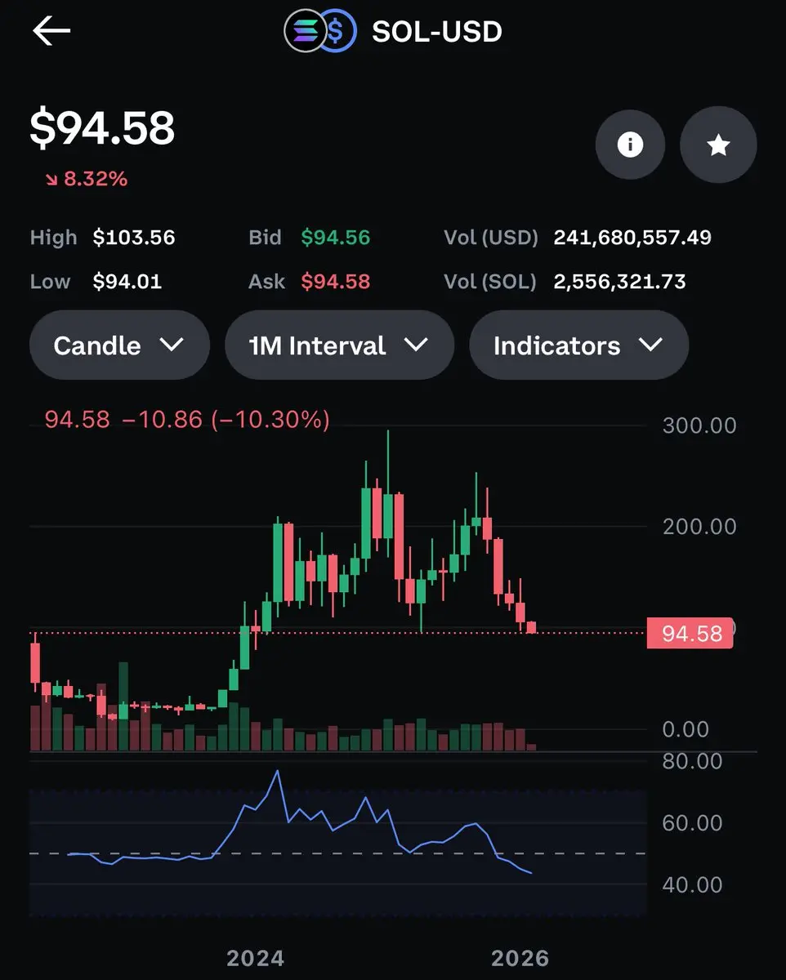The image size is (786, 980).
Task: Go back with the left arrow
Action: click(x=51, y=32)
